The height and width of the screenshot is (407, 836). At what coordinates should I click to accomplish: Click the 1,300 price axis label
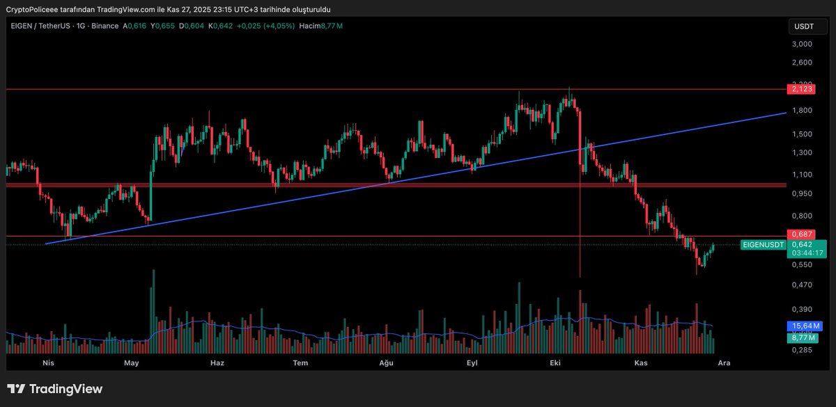pyautogui.click(x=803, y=152)
